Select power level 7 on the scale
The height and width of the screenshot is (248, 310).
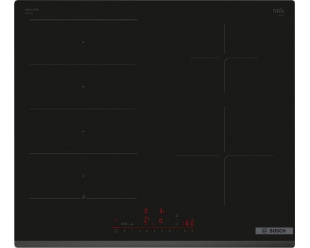(x=177, y=231)
